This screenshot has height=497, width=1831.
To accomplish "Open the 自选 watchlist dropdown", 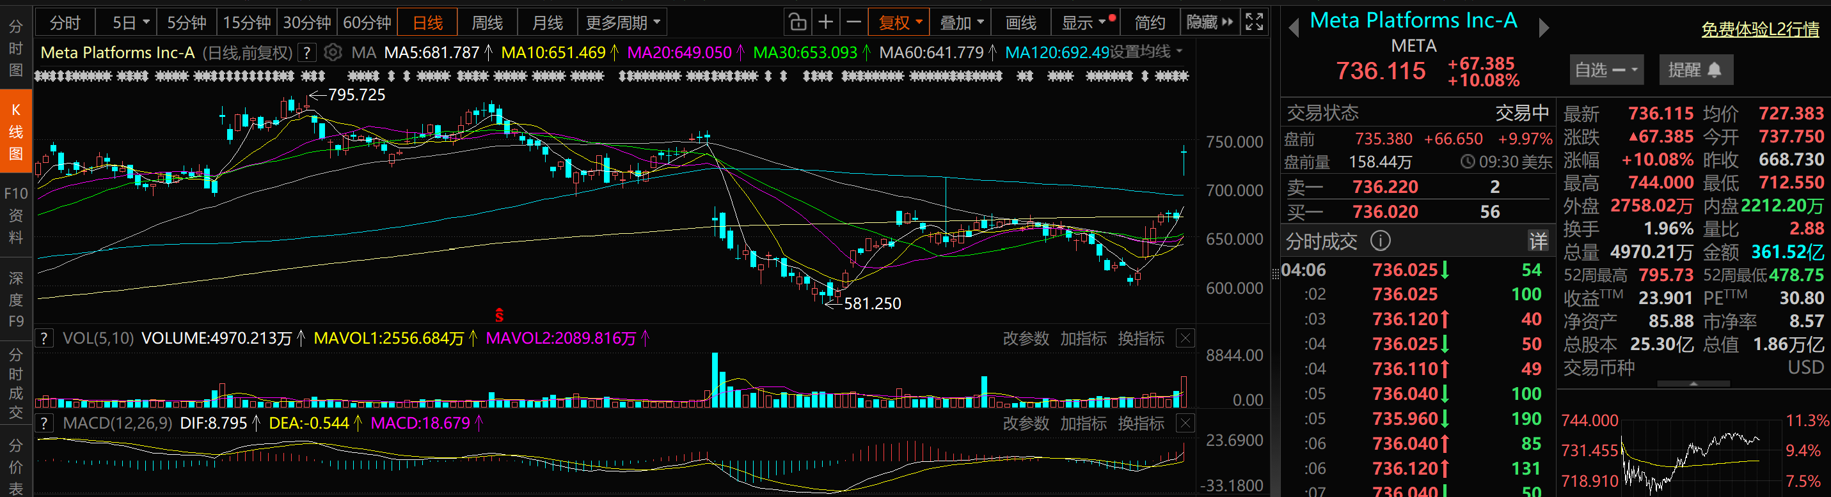I will [x=1606, y=70].
